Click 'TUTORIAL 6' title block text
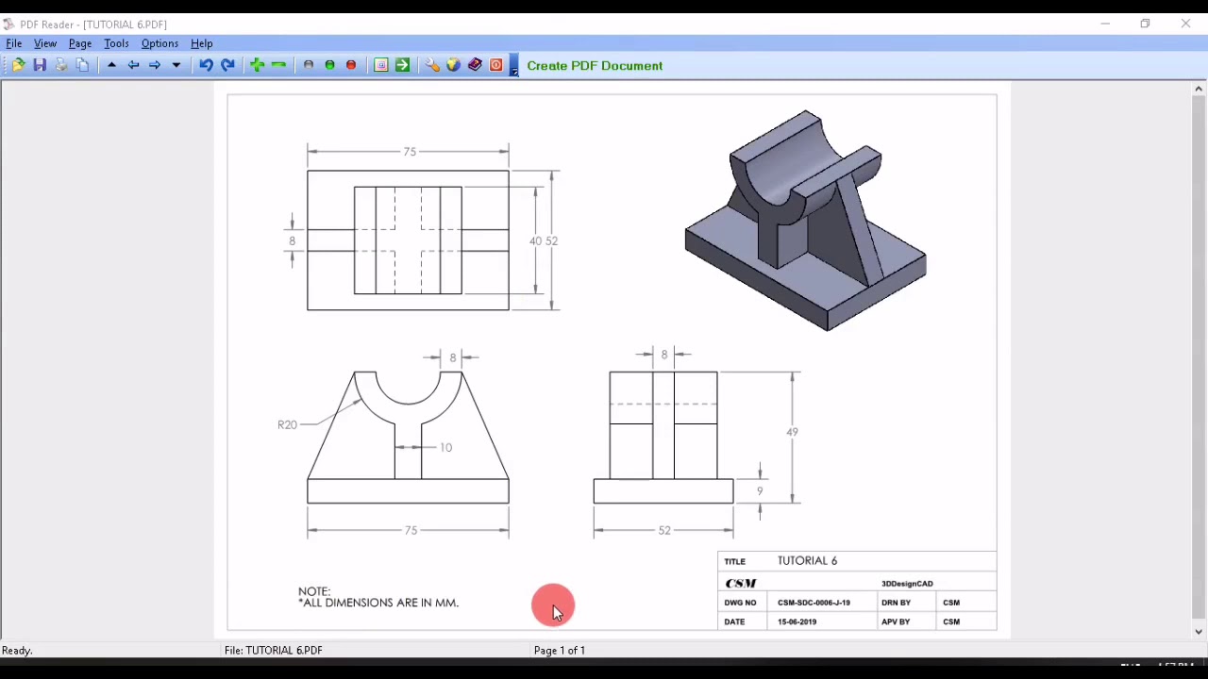Screen dimensions: 1208x679 click(808, 561)
